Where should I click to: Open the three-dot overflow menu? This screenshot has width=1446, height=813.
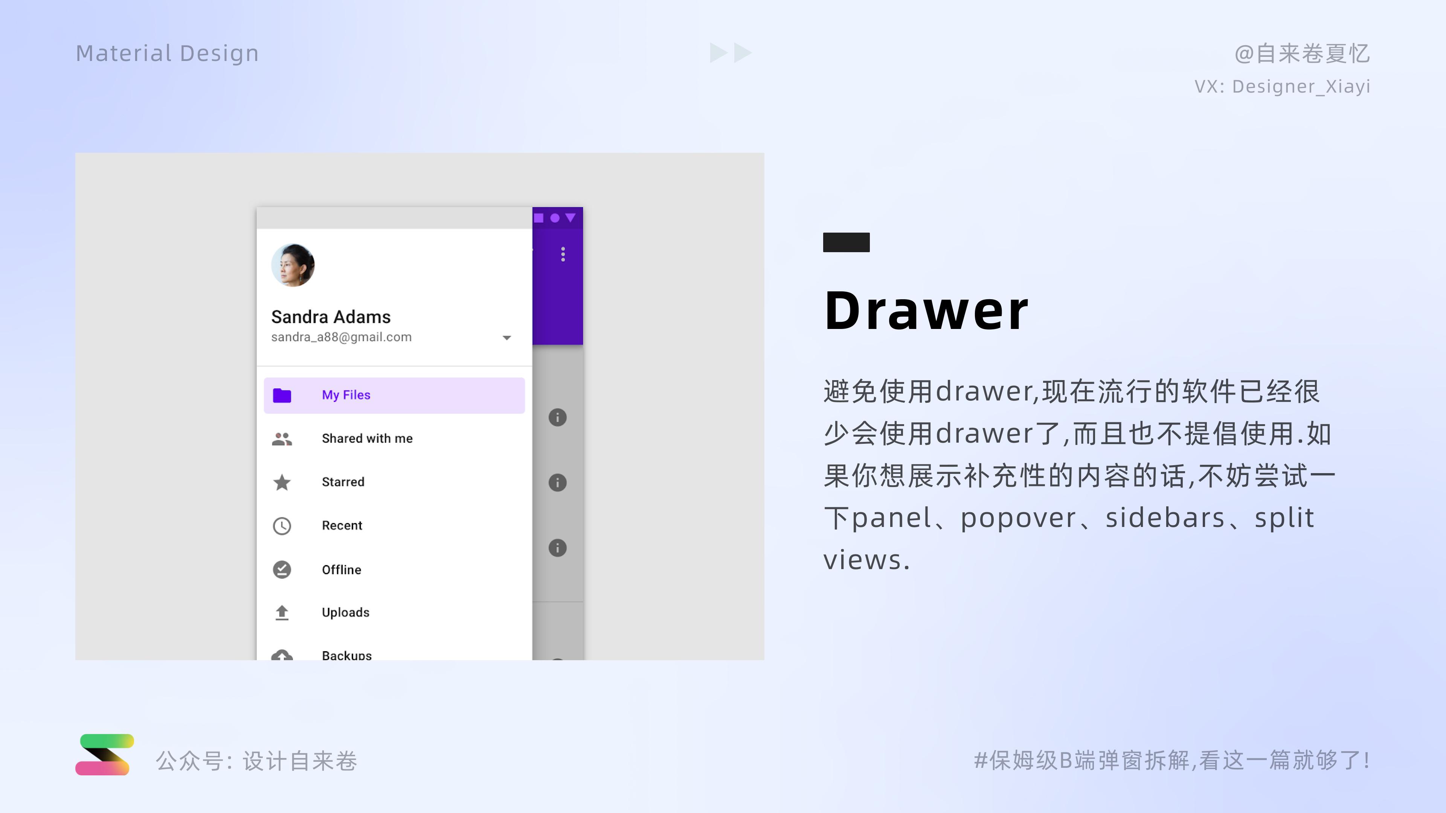[x=563, y=254]
